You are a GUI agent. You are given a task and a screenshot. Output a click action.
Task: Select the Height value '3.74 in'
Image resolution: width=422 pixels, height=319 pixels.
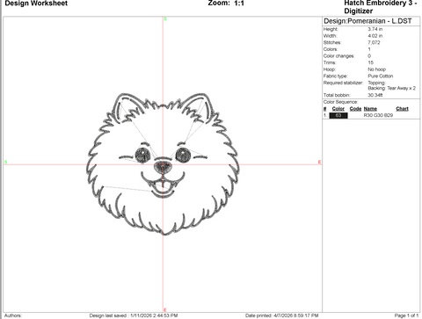tap(375, 29)
